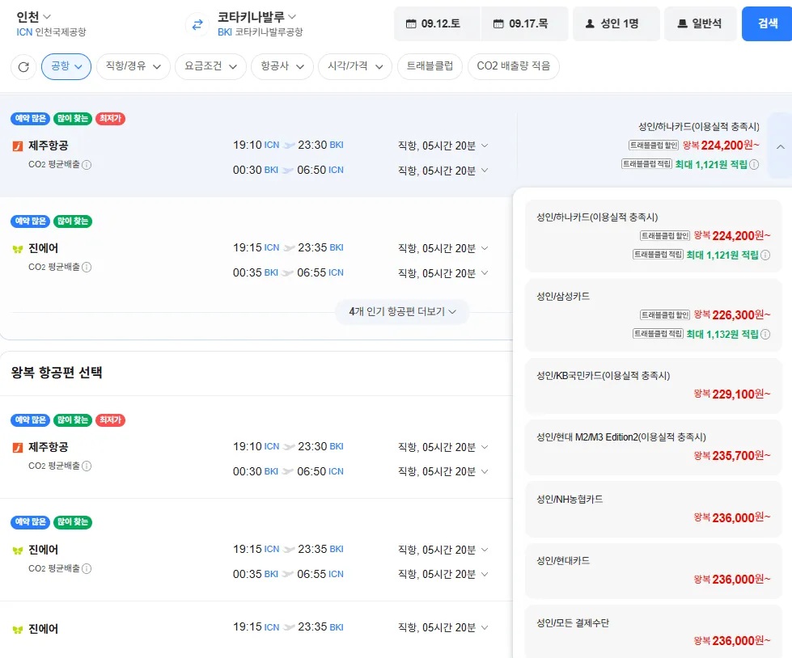Image resolution: width=792 pixels, height=658 pixels.
Task: Change the departure date 09.12.토
Action: 438,23
